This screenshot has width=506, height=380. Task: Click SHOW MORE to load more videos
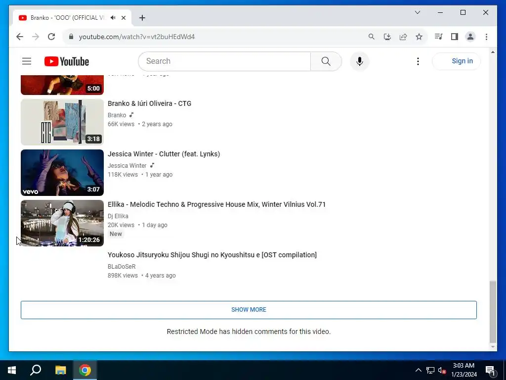249,310
